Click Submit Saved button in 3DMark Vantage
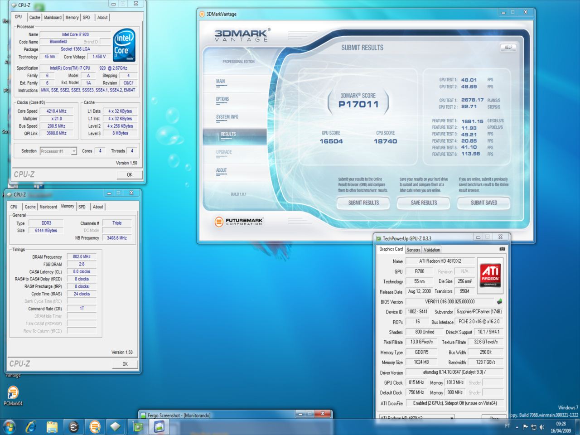580x435 pixels. (x=484, y=203)
